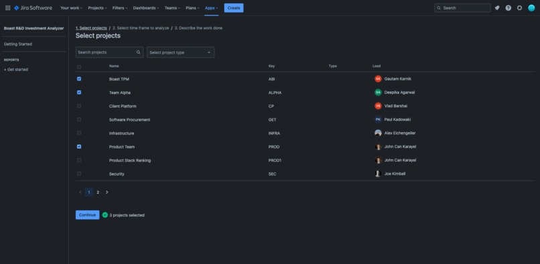This screenshot has height=264, width=540.
Task: Click step 1. Select projects breadcrumb
Action: coord(91,28)
